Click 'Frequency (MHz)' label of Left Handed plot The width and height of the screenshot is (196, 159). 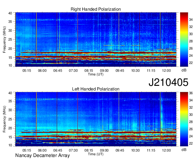4,119
